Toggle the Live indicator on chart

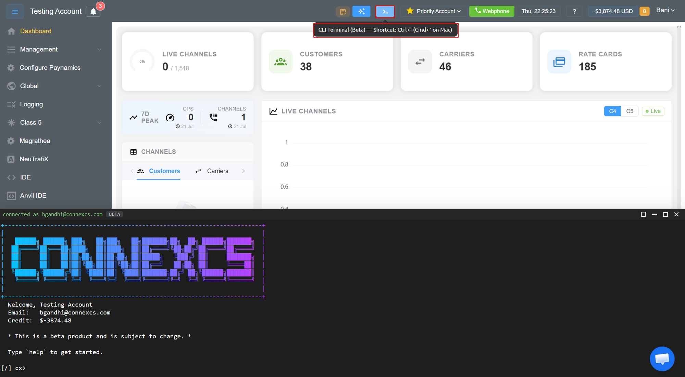pyautogui.click(x=653, y=111)
